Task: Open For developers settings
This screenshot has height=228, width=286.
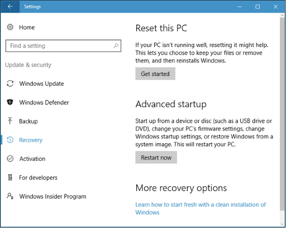Action: click(x=38, y=177)
